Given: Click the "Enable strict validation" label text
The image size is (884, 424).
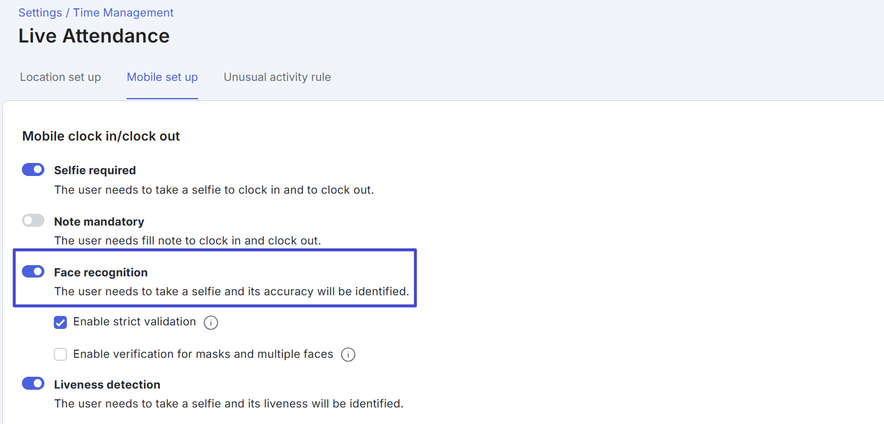Looking at the screenshot, I should (x=134, y=322).
